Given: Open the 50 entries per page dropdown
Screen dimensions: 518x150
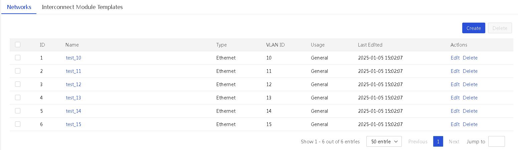Looking at the screenshot, I should point(384,141).
